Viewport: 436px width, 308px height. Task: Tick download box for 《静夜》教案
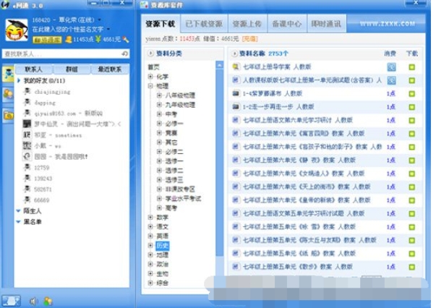(x=412, y=161)
